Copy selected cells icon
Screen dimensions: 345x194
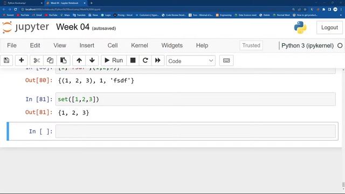coord(50,60)
